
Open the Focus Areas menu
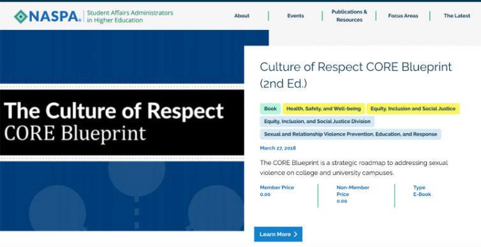click(403, 16)
